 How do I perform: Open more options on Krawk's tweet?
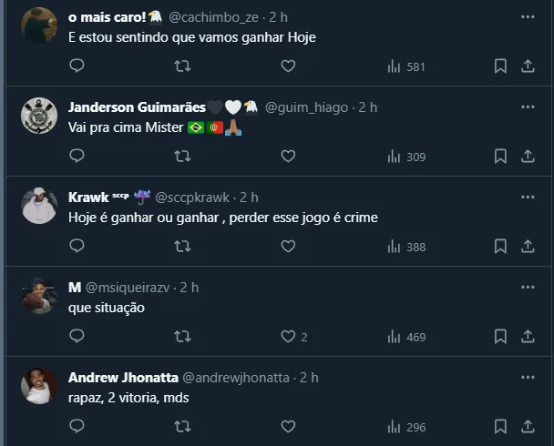528,197
